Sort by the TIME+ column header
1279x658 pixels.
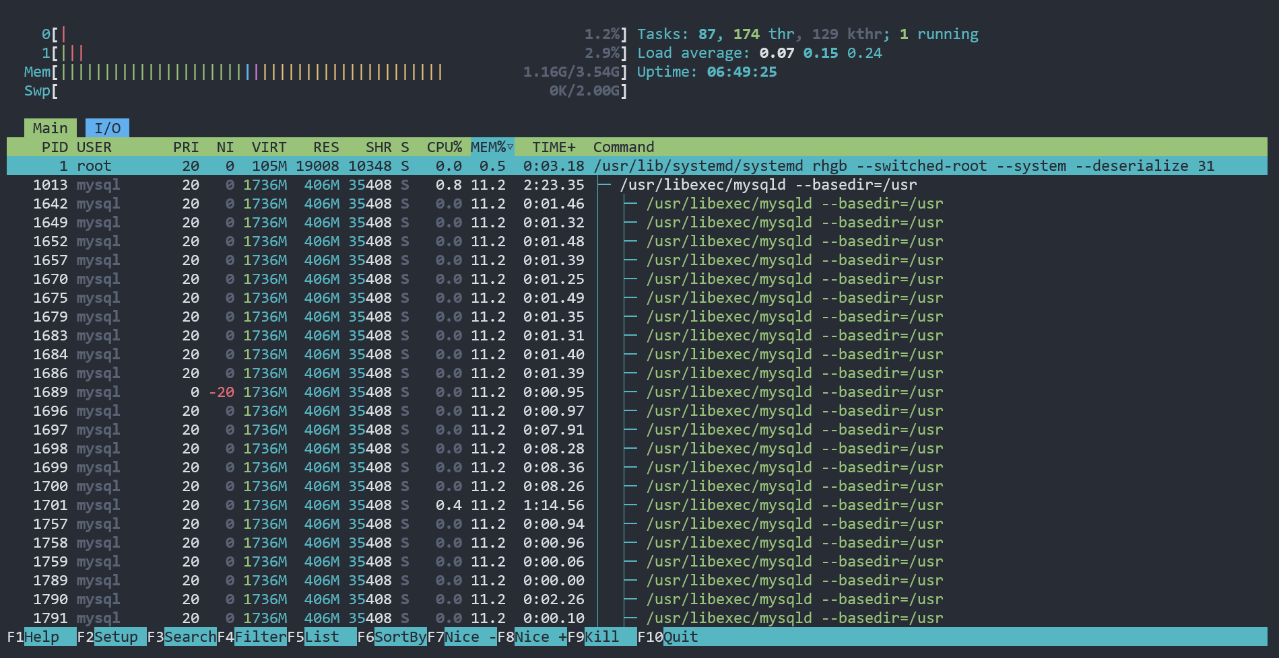[553, 147]
